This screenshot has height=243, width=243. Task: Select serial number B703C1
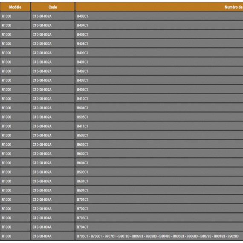pyautogui.click(x=82, y=218)
